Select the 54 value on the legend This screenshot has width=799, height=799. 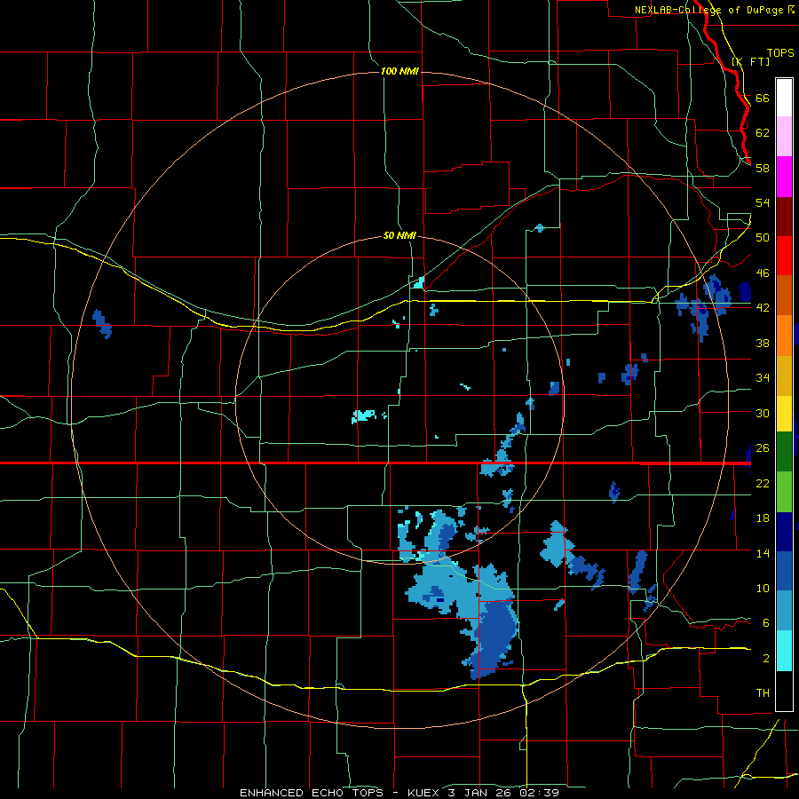pos(763,202)
